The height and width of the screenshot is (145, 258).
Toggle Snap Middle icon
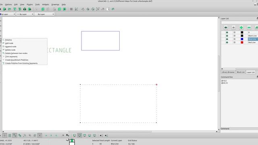[x=29, y=135]
